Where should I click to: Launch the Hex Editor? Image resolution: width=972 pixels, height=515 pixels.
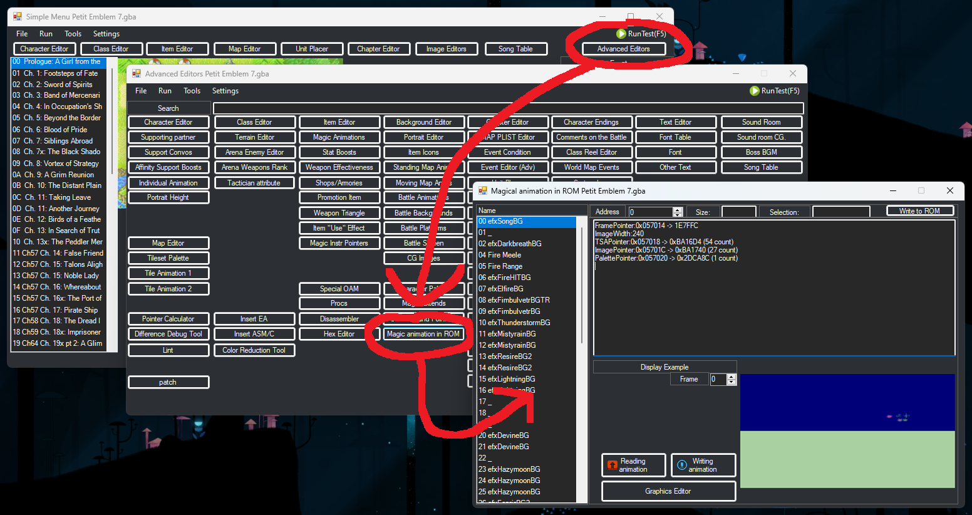339,334
